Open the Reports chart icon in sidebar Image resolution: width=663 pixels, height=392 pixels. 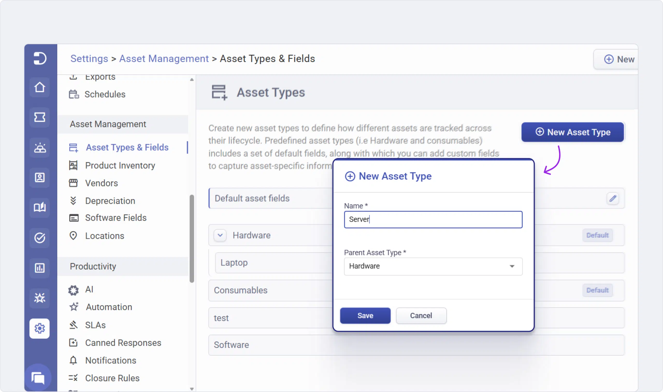(x=40, y=268)
